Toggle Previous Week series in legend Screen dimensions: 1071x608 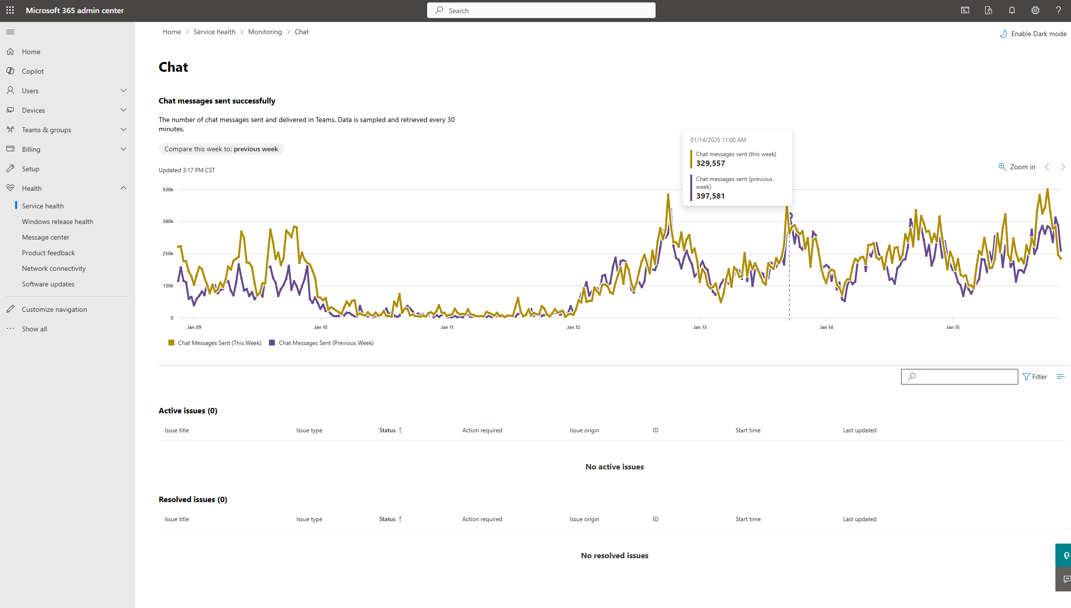coord(321,343)
